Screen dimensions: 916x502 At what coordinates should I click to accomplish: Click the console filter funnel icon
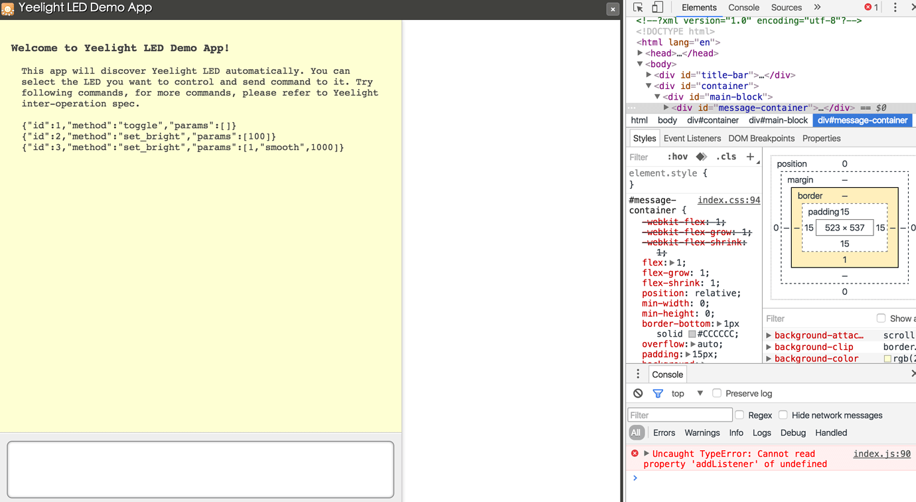click(x=658, y=394)
